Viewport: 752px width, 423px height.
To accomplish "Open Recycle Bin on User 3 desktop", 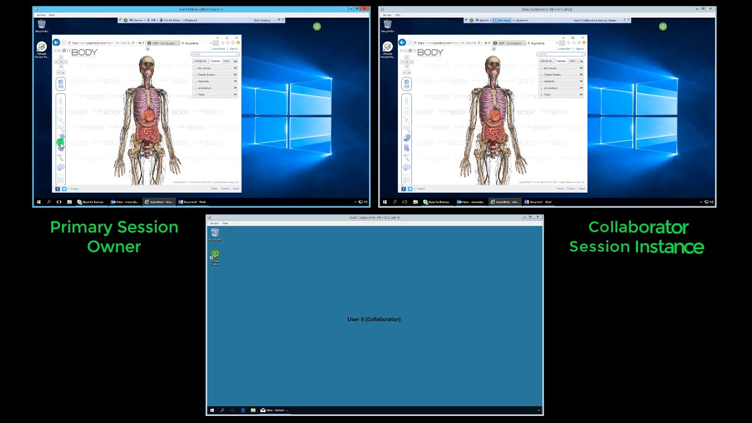I will pos(215,234).
